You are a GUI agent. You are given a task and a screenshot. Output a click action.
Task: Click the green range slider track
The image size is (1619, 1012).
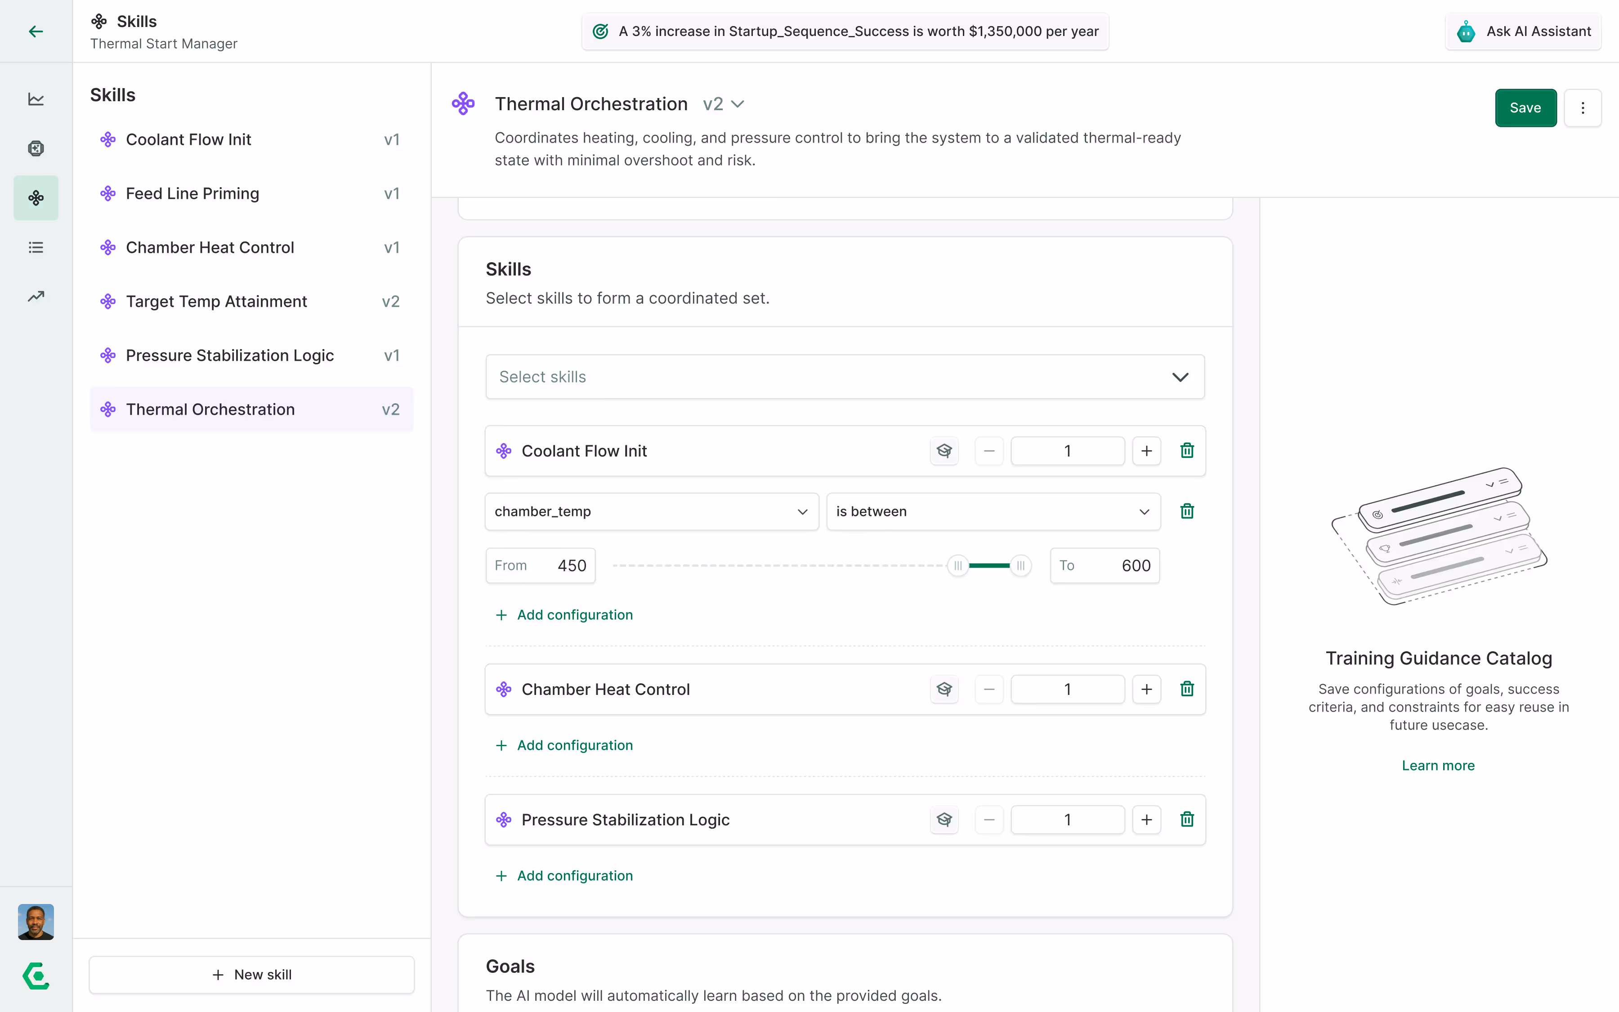989,565
